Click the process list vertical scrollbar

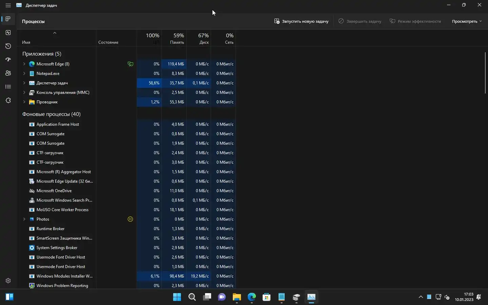click(485, 73)
